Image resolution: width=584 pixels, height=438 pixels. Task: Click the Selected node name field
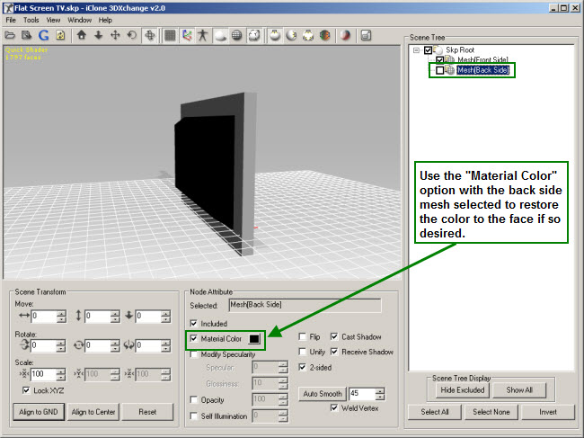(x=305, y=305)
